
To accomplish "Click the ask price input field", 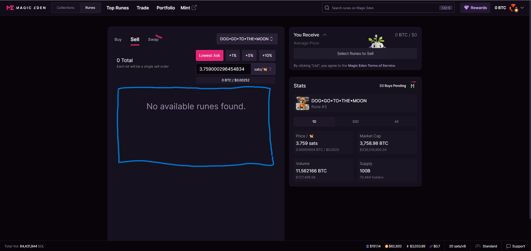I will [x=223, y=69].
